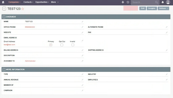Screen dimensions: 173x98
Task: Edit the Type field pencil
Action: click(82, 74)
